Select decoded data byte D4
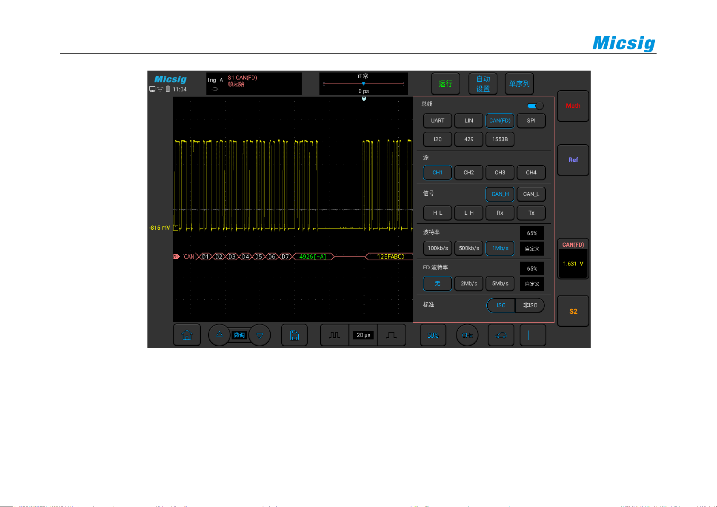717x507 pixels. click(x=246, y=256)
